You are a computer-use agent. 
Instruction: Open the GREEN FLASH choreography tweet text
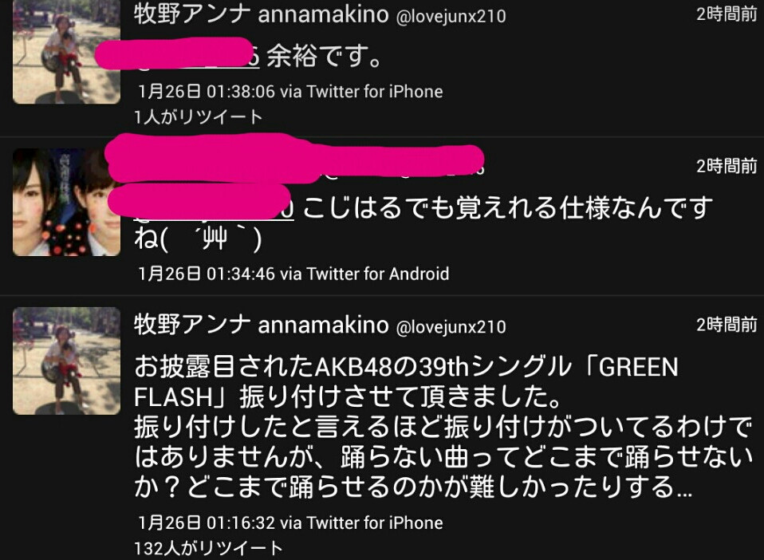443,427
